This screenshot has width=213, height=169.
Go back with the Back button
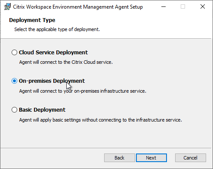(120, 158)
